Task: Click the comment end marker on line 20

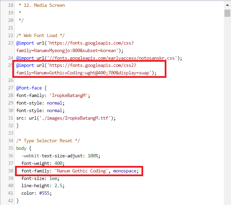Action: [21, 20]
